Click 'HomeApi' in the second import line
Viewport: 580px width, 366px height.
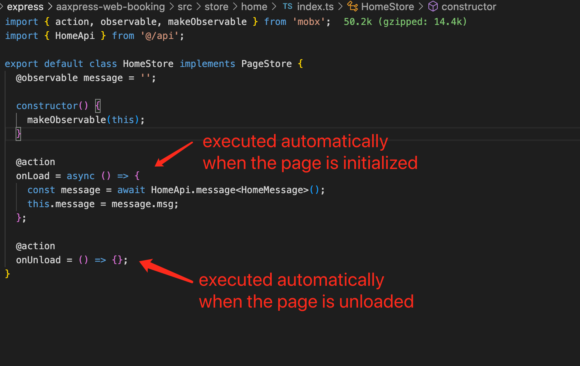tap(75, 36)
